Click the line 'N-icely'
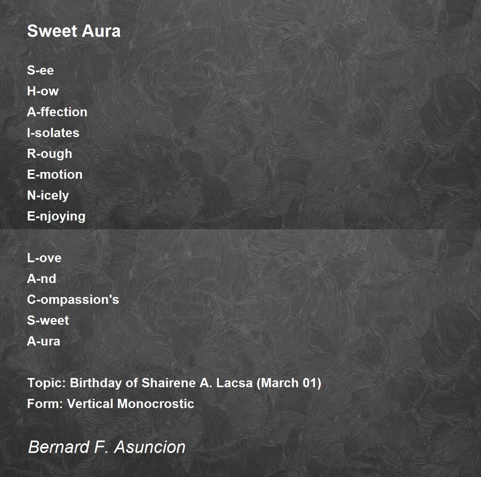This screenshot has width=481, height=477. tap(48, 195)
